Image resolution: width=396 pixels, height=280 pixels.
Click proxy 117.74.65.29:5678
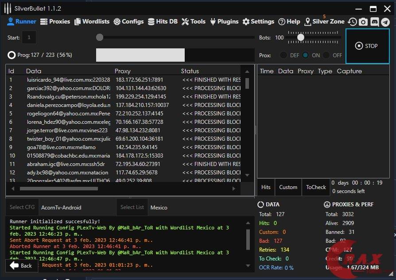click(x=136, y=173)
